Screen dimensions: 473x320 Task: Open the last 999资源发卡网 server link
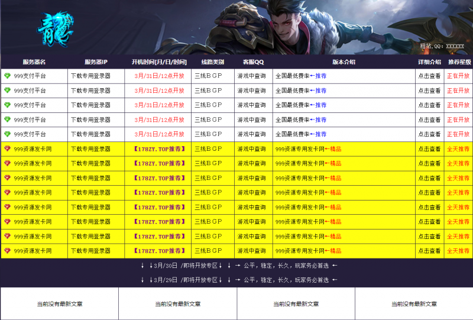(x=33, y=251)
